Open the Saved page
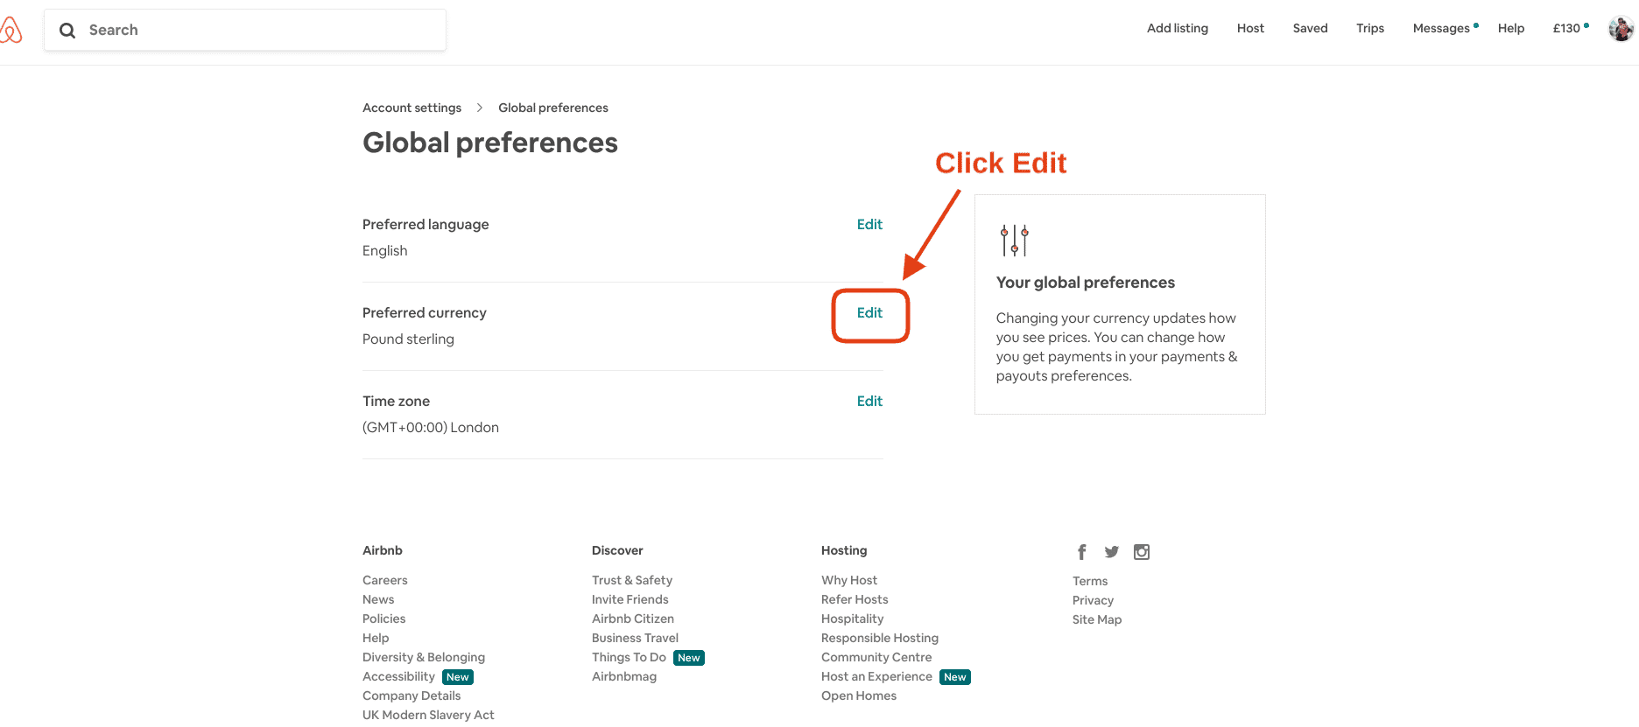Screen dimensions: 1639x727 coord(1310,28)
